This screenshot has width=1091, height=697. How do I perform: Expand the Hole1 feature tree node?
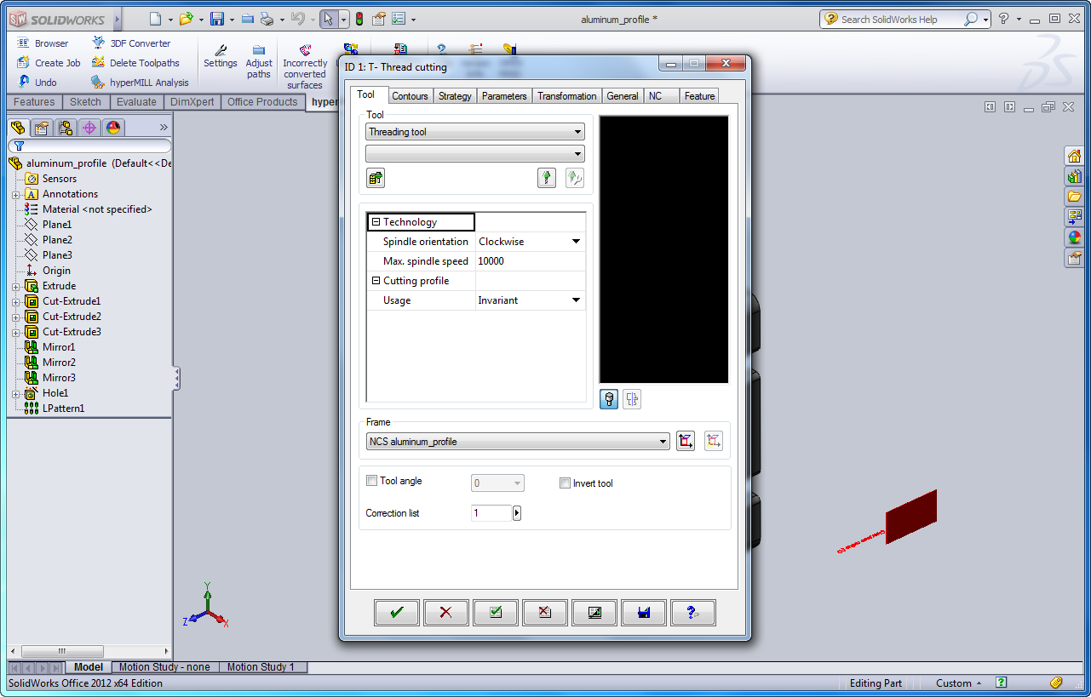[15, 394]
